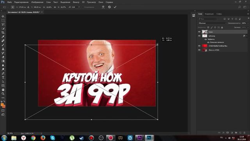Select the Zoom tool

point(3,94)
